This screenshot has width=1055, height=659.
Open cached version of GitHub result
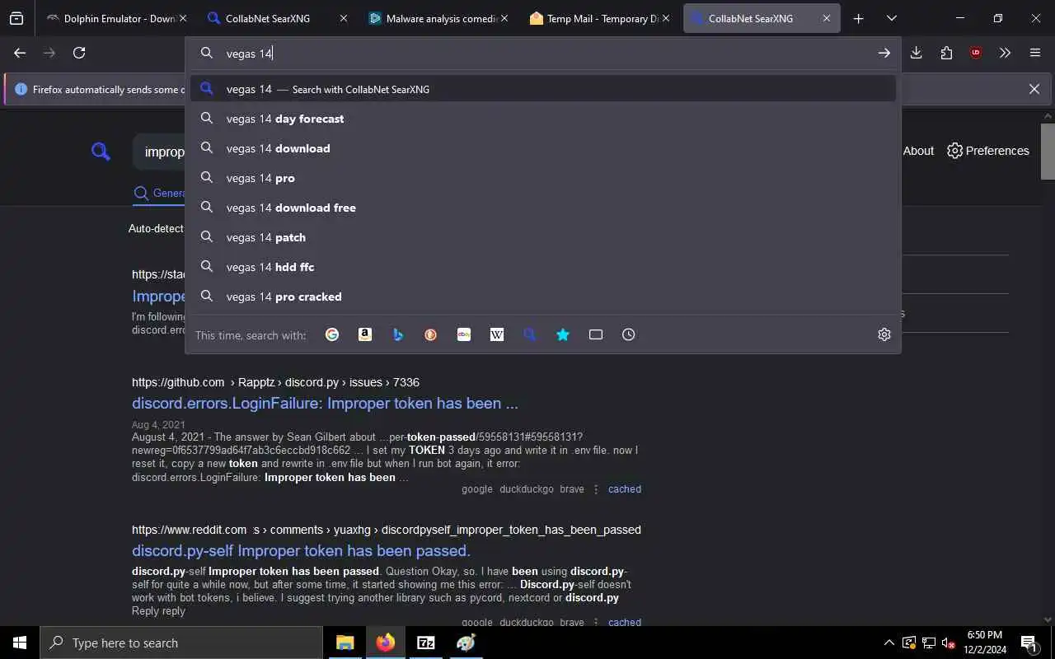tap(625, 488)
